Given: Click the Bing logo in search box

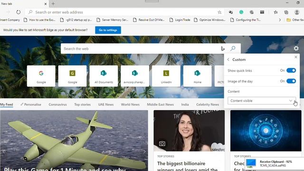Looking at the screenshot, I should (x=223, y=48).
